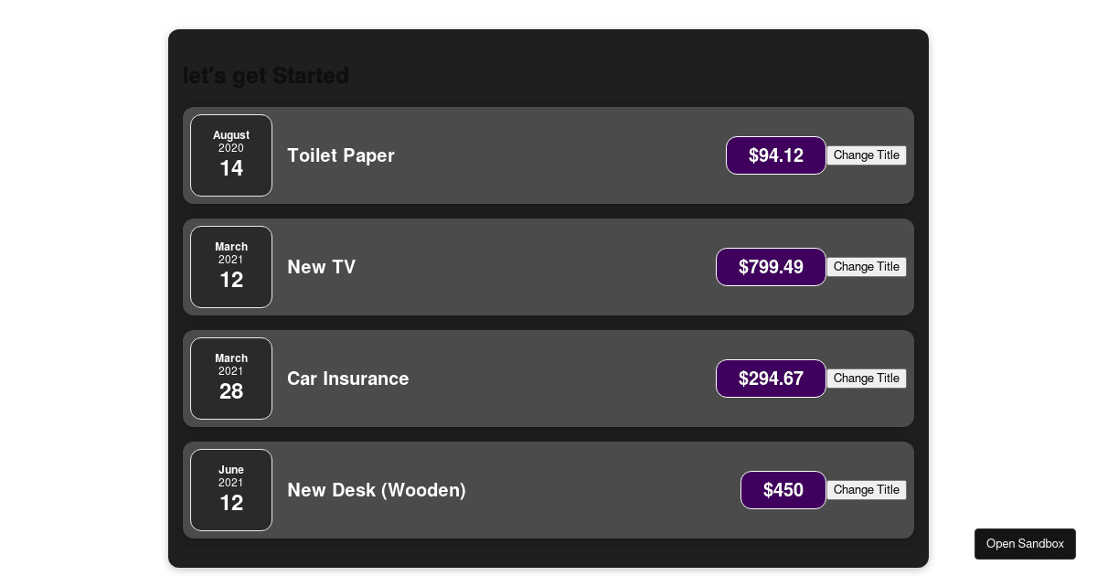1097x576 pixels.
Task: Select the New TV expense title
Action: [321, 267]
